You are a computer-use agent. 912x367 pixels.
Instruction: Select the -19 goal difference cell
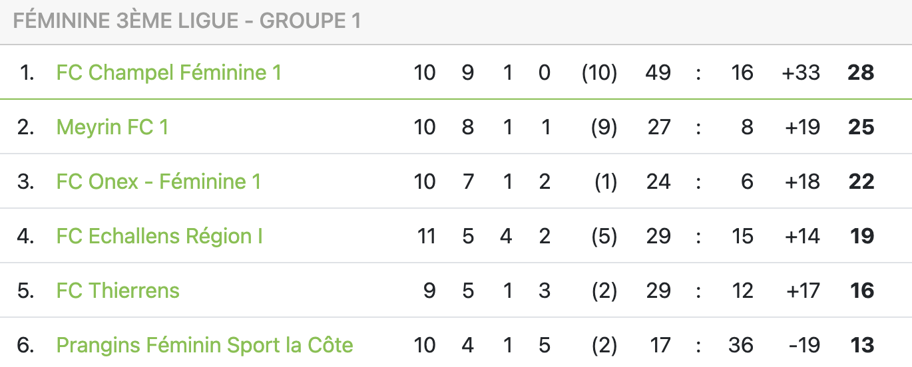coord(802,345)
